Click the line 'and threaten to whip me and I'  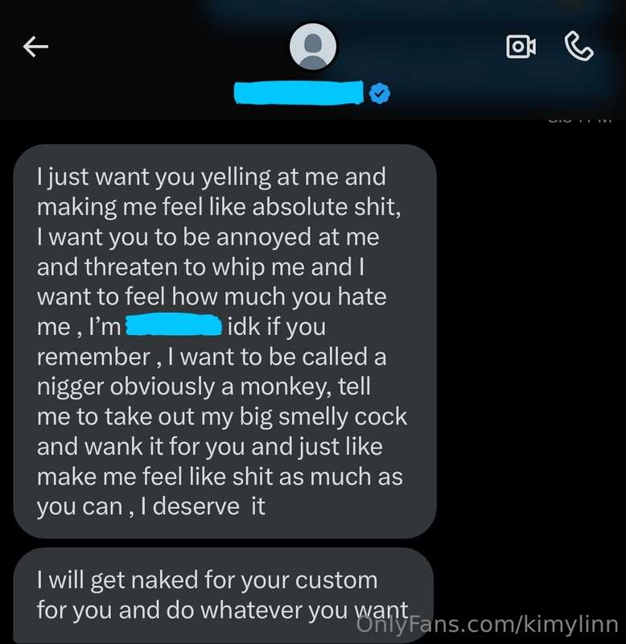point(200,267)
